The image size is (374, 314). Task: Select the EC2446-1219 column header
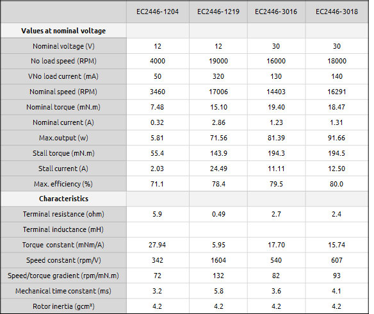(x=218, y=12)
